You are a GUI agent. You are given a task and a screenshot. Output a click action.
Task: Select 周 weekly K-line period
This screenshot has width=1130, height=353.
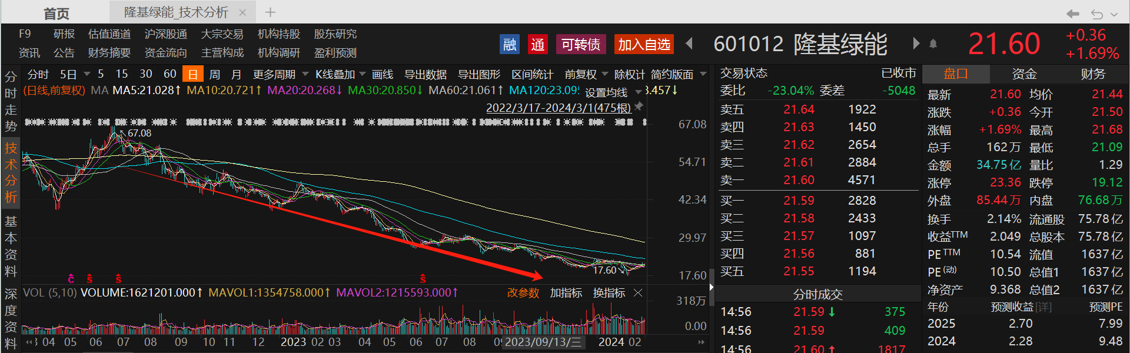215,74
